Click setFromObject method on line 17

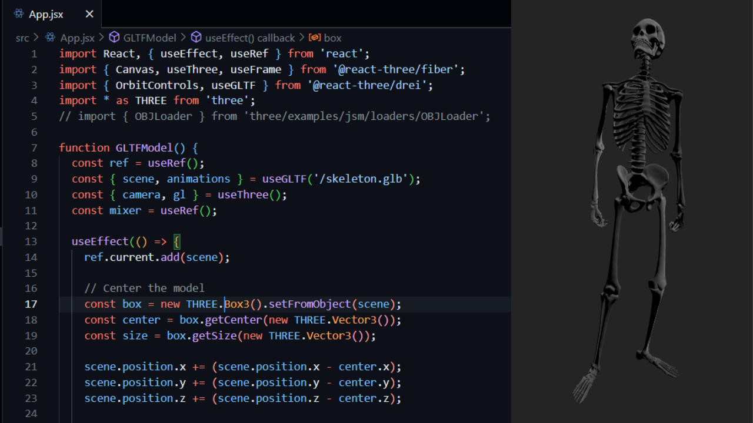coord(310,304)
